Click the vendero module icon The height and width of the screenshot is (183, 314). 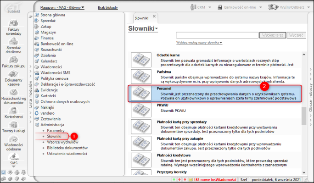tap(37, 113)
